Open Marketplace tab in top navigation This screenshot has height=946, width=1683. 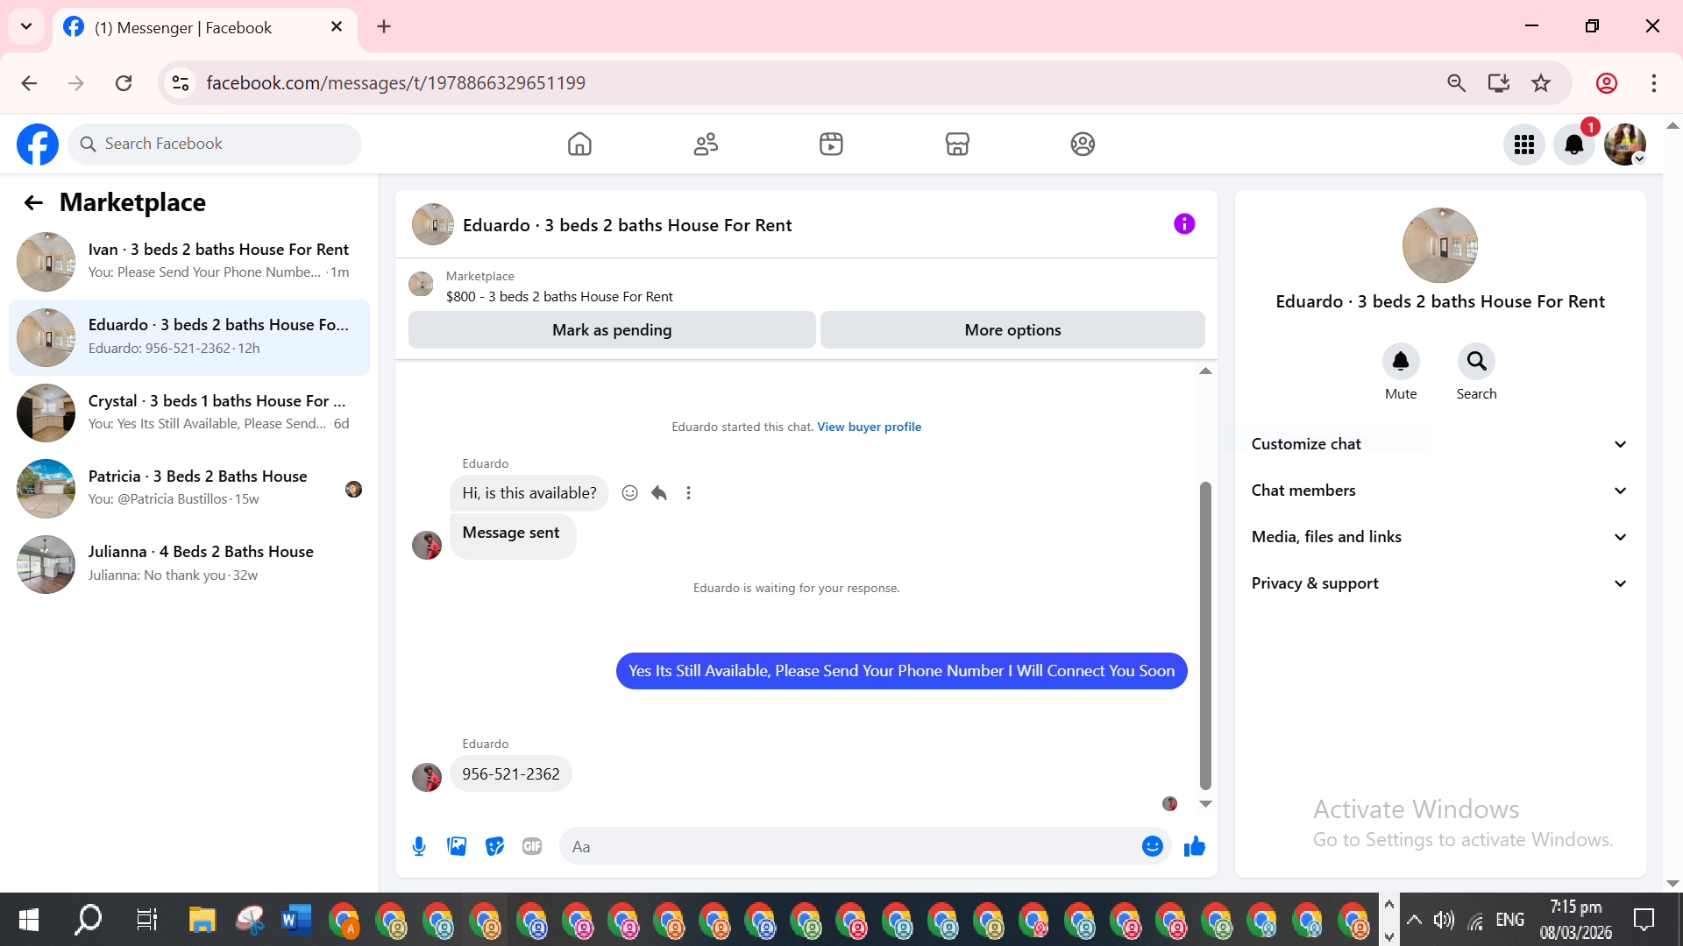point(956,144)
